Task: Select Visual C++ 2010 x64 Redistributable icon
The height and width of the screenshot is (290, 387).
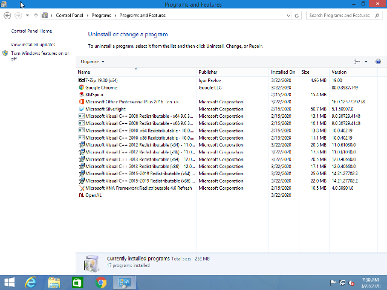Action: point(82,130)
